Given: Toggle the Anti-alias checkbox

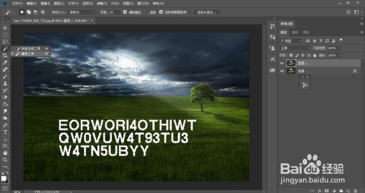Looking at the screenshot, I should pos(125,12).
